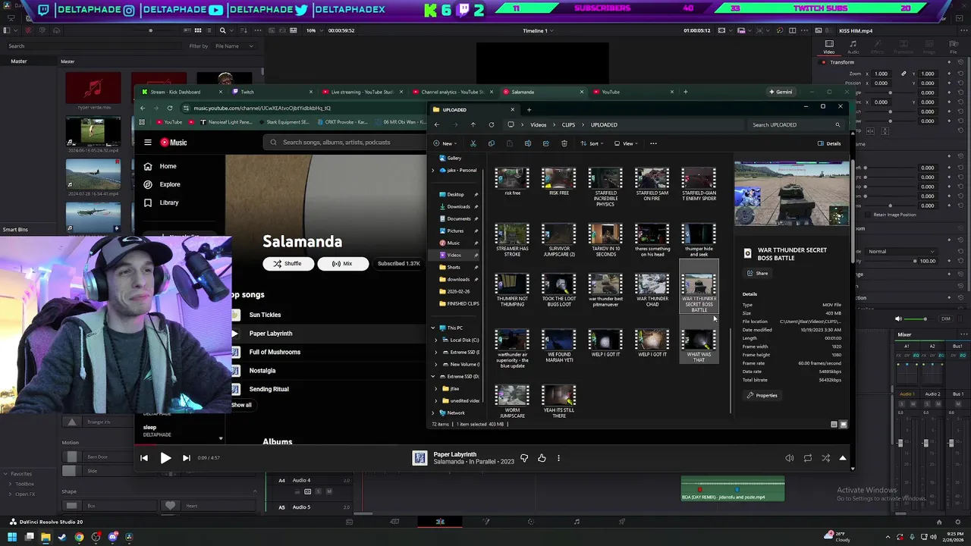Skip to next track in YouTube Music

point(186,458)
